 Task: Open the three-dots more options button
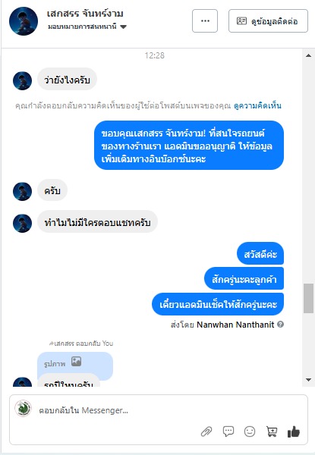coord(205,21)
